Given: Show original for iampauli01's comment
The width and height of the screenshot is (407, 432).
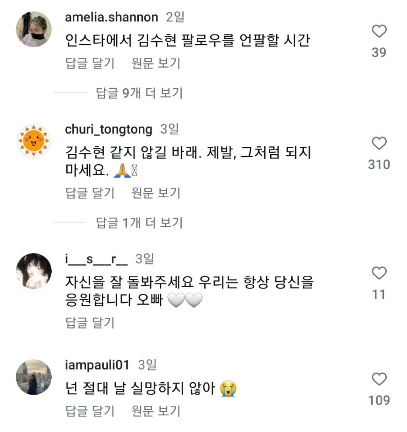Looking at the screenshot, I should (156, 411).
